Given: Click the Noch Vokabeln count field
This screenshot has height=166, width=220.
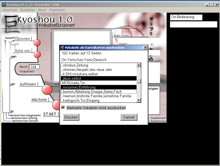Looking at the screenshot, I should [x=34, y=67].
